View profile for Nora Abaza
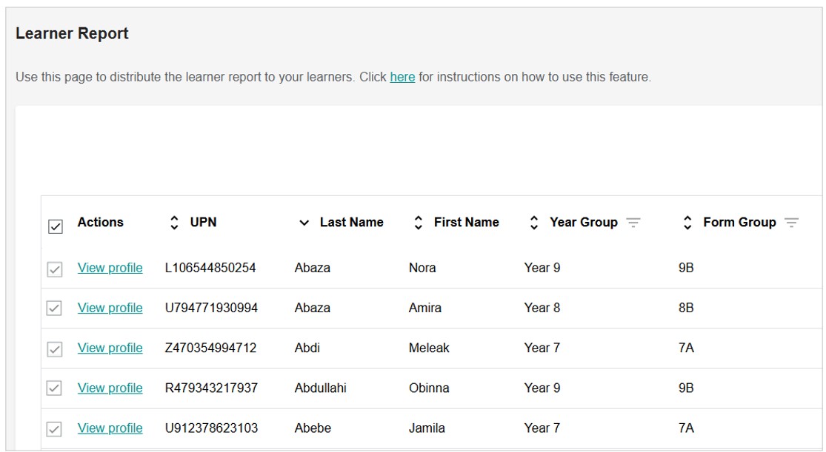This screenshot has height=452, width=826. (110, 268)
